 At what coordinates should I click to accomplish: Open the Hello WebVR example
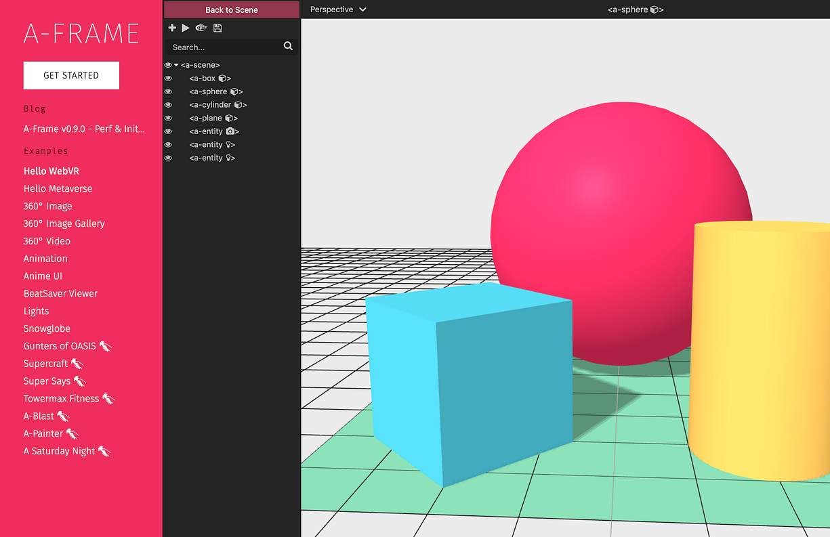(x=51, y=171)
